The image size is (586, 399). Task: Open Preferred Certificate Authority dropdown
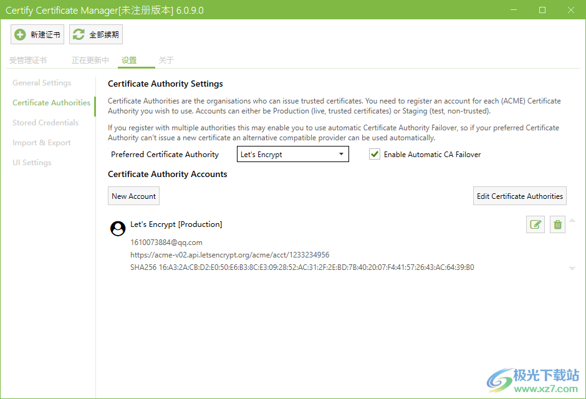click(292, 154)
